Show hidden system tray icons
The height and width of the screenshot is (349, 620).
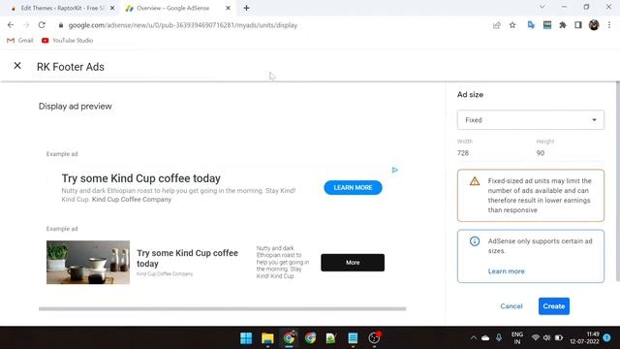(x=473, y=338)
